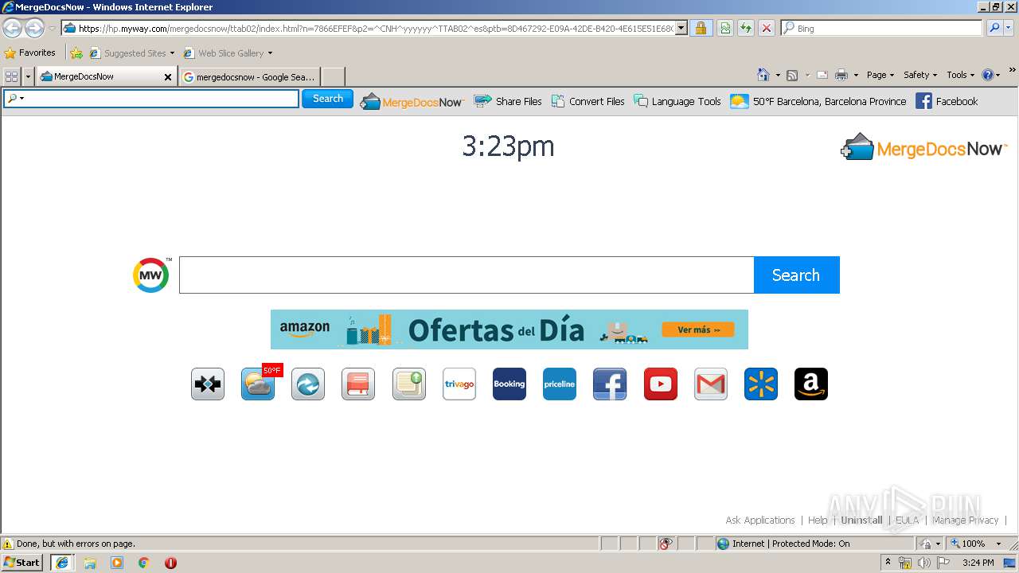Open the red dictionary book shortcut
Image resolution: width=1019 pixels, height=573 pixels.
[358, 384]
